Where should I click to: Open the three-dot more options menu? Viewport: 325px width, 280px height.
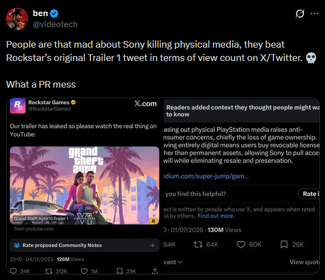click(x=314, y=14)
